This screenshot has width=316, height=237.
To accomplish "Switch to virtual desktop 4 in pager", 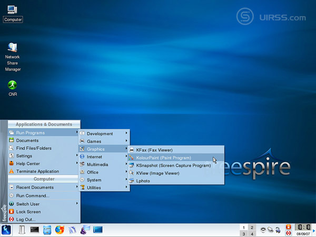I will click(x=252, y=233).
